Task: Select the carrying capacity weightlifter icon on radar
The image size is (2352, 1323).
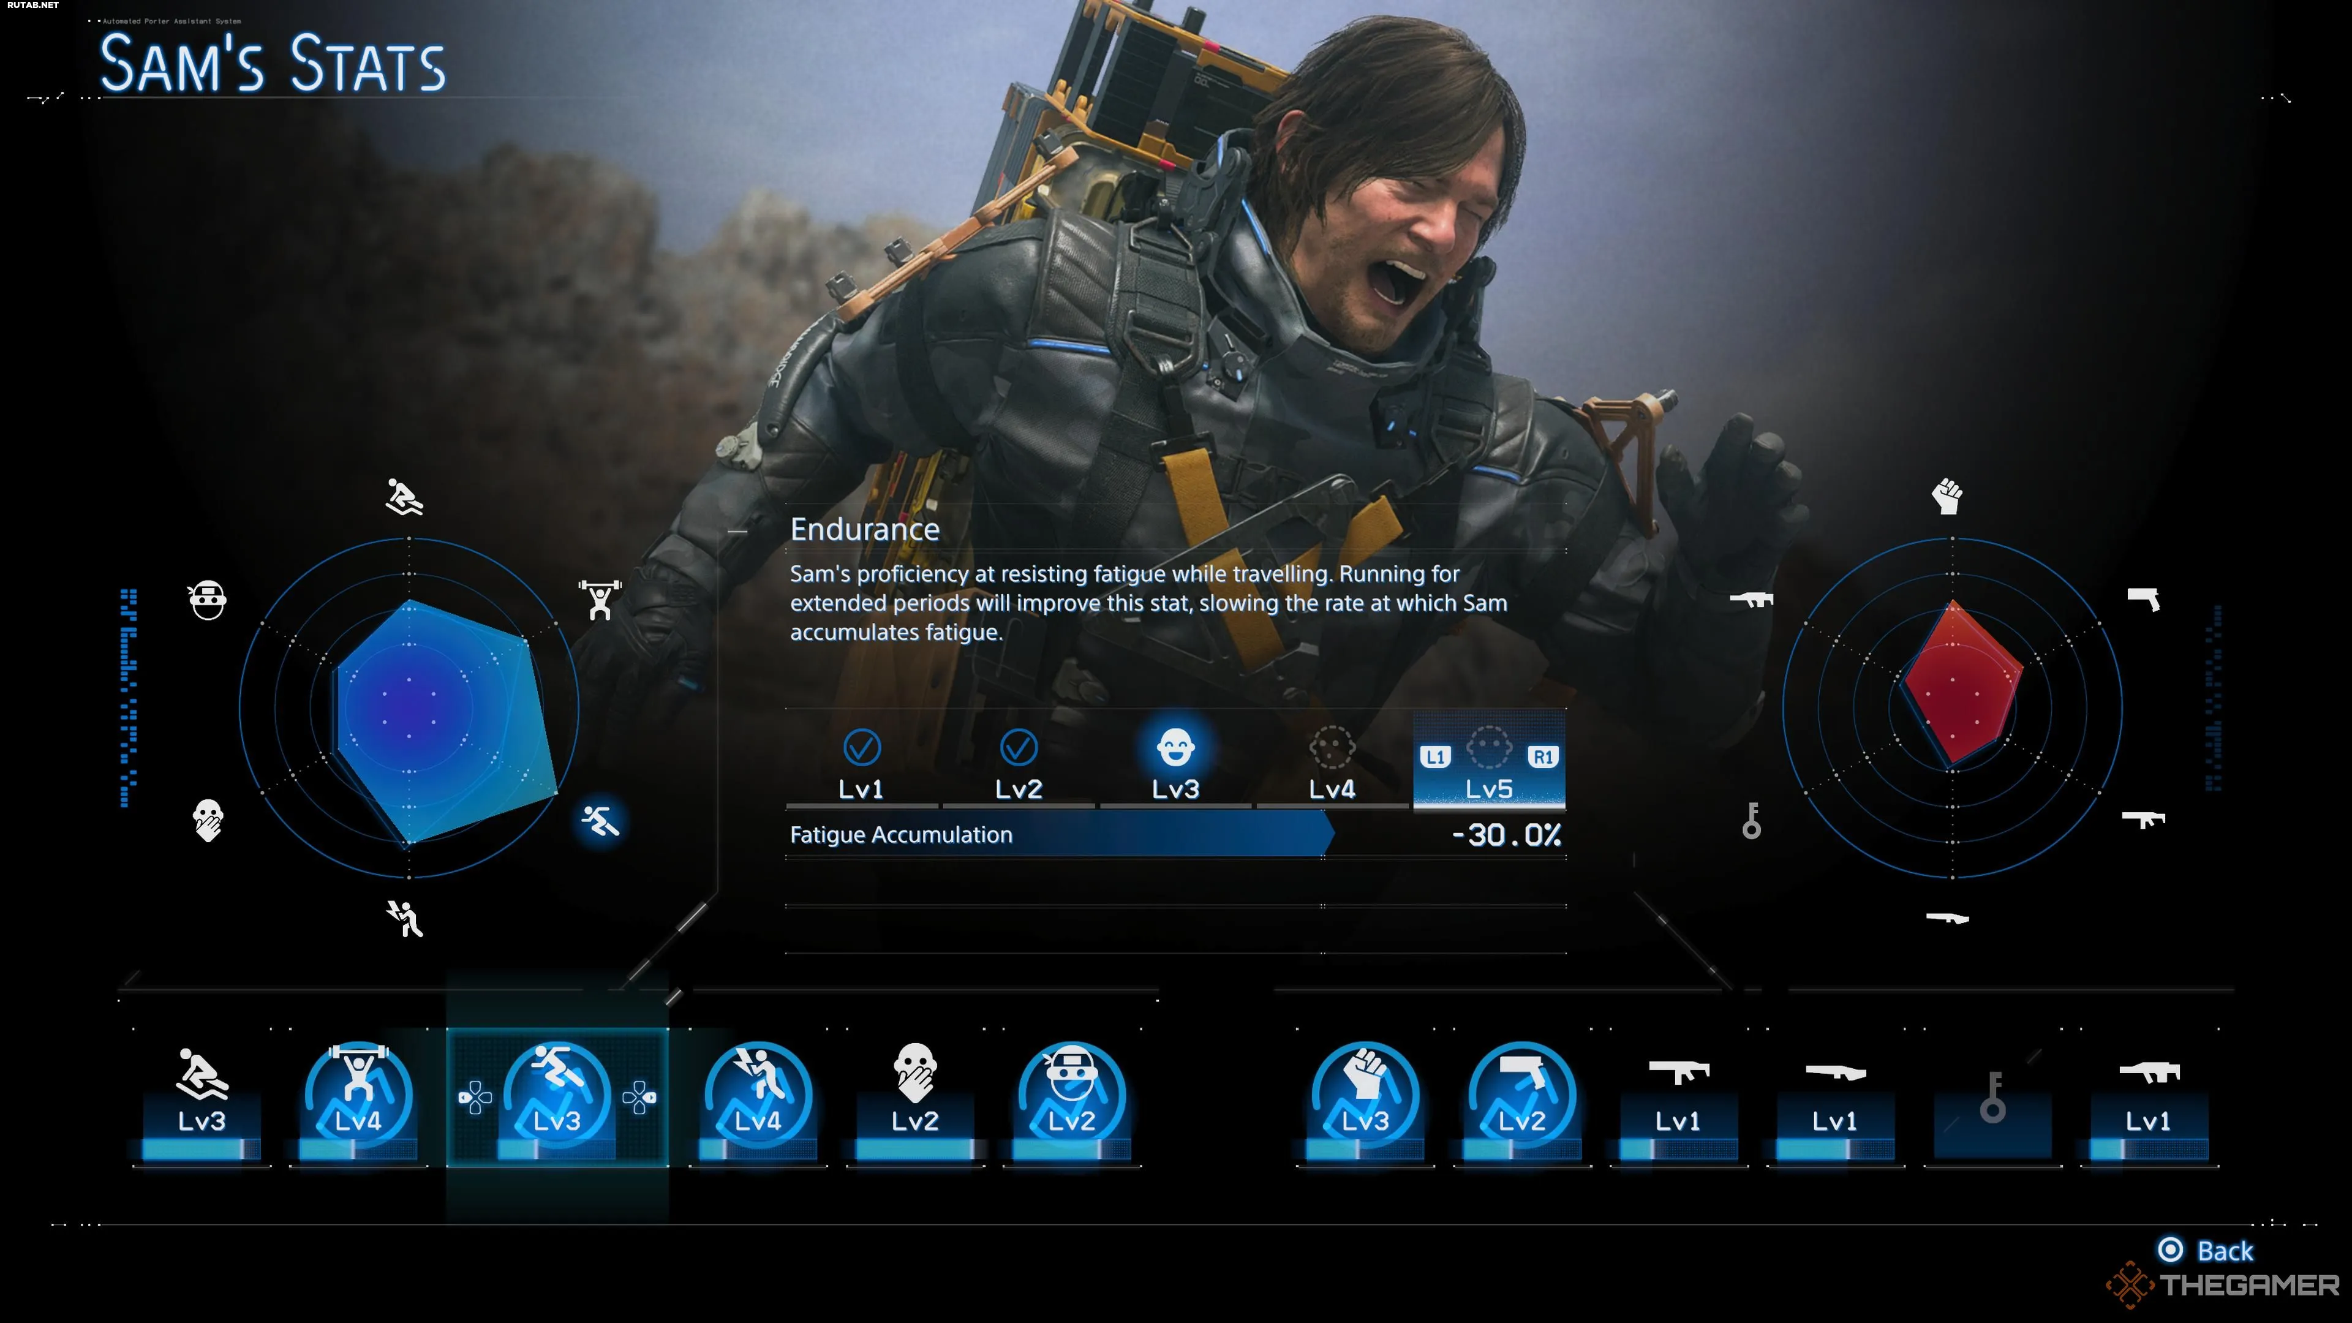Action: [600, 599]
